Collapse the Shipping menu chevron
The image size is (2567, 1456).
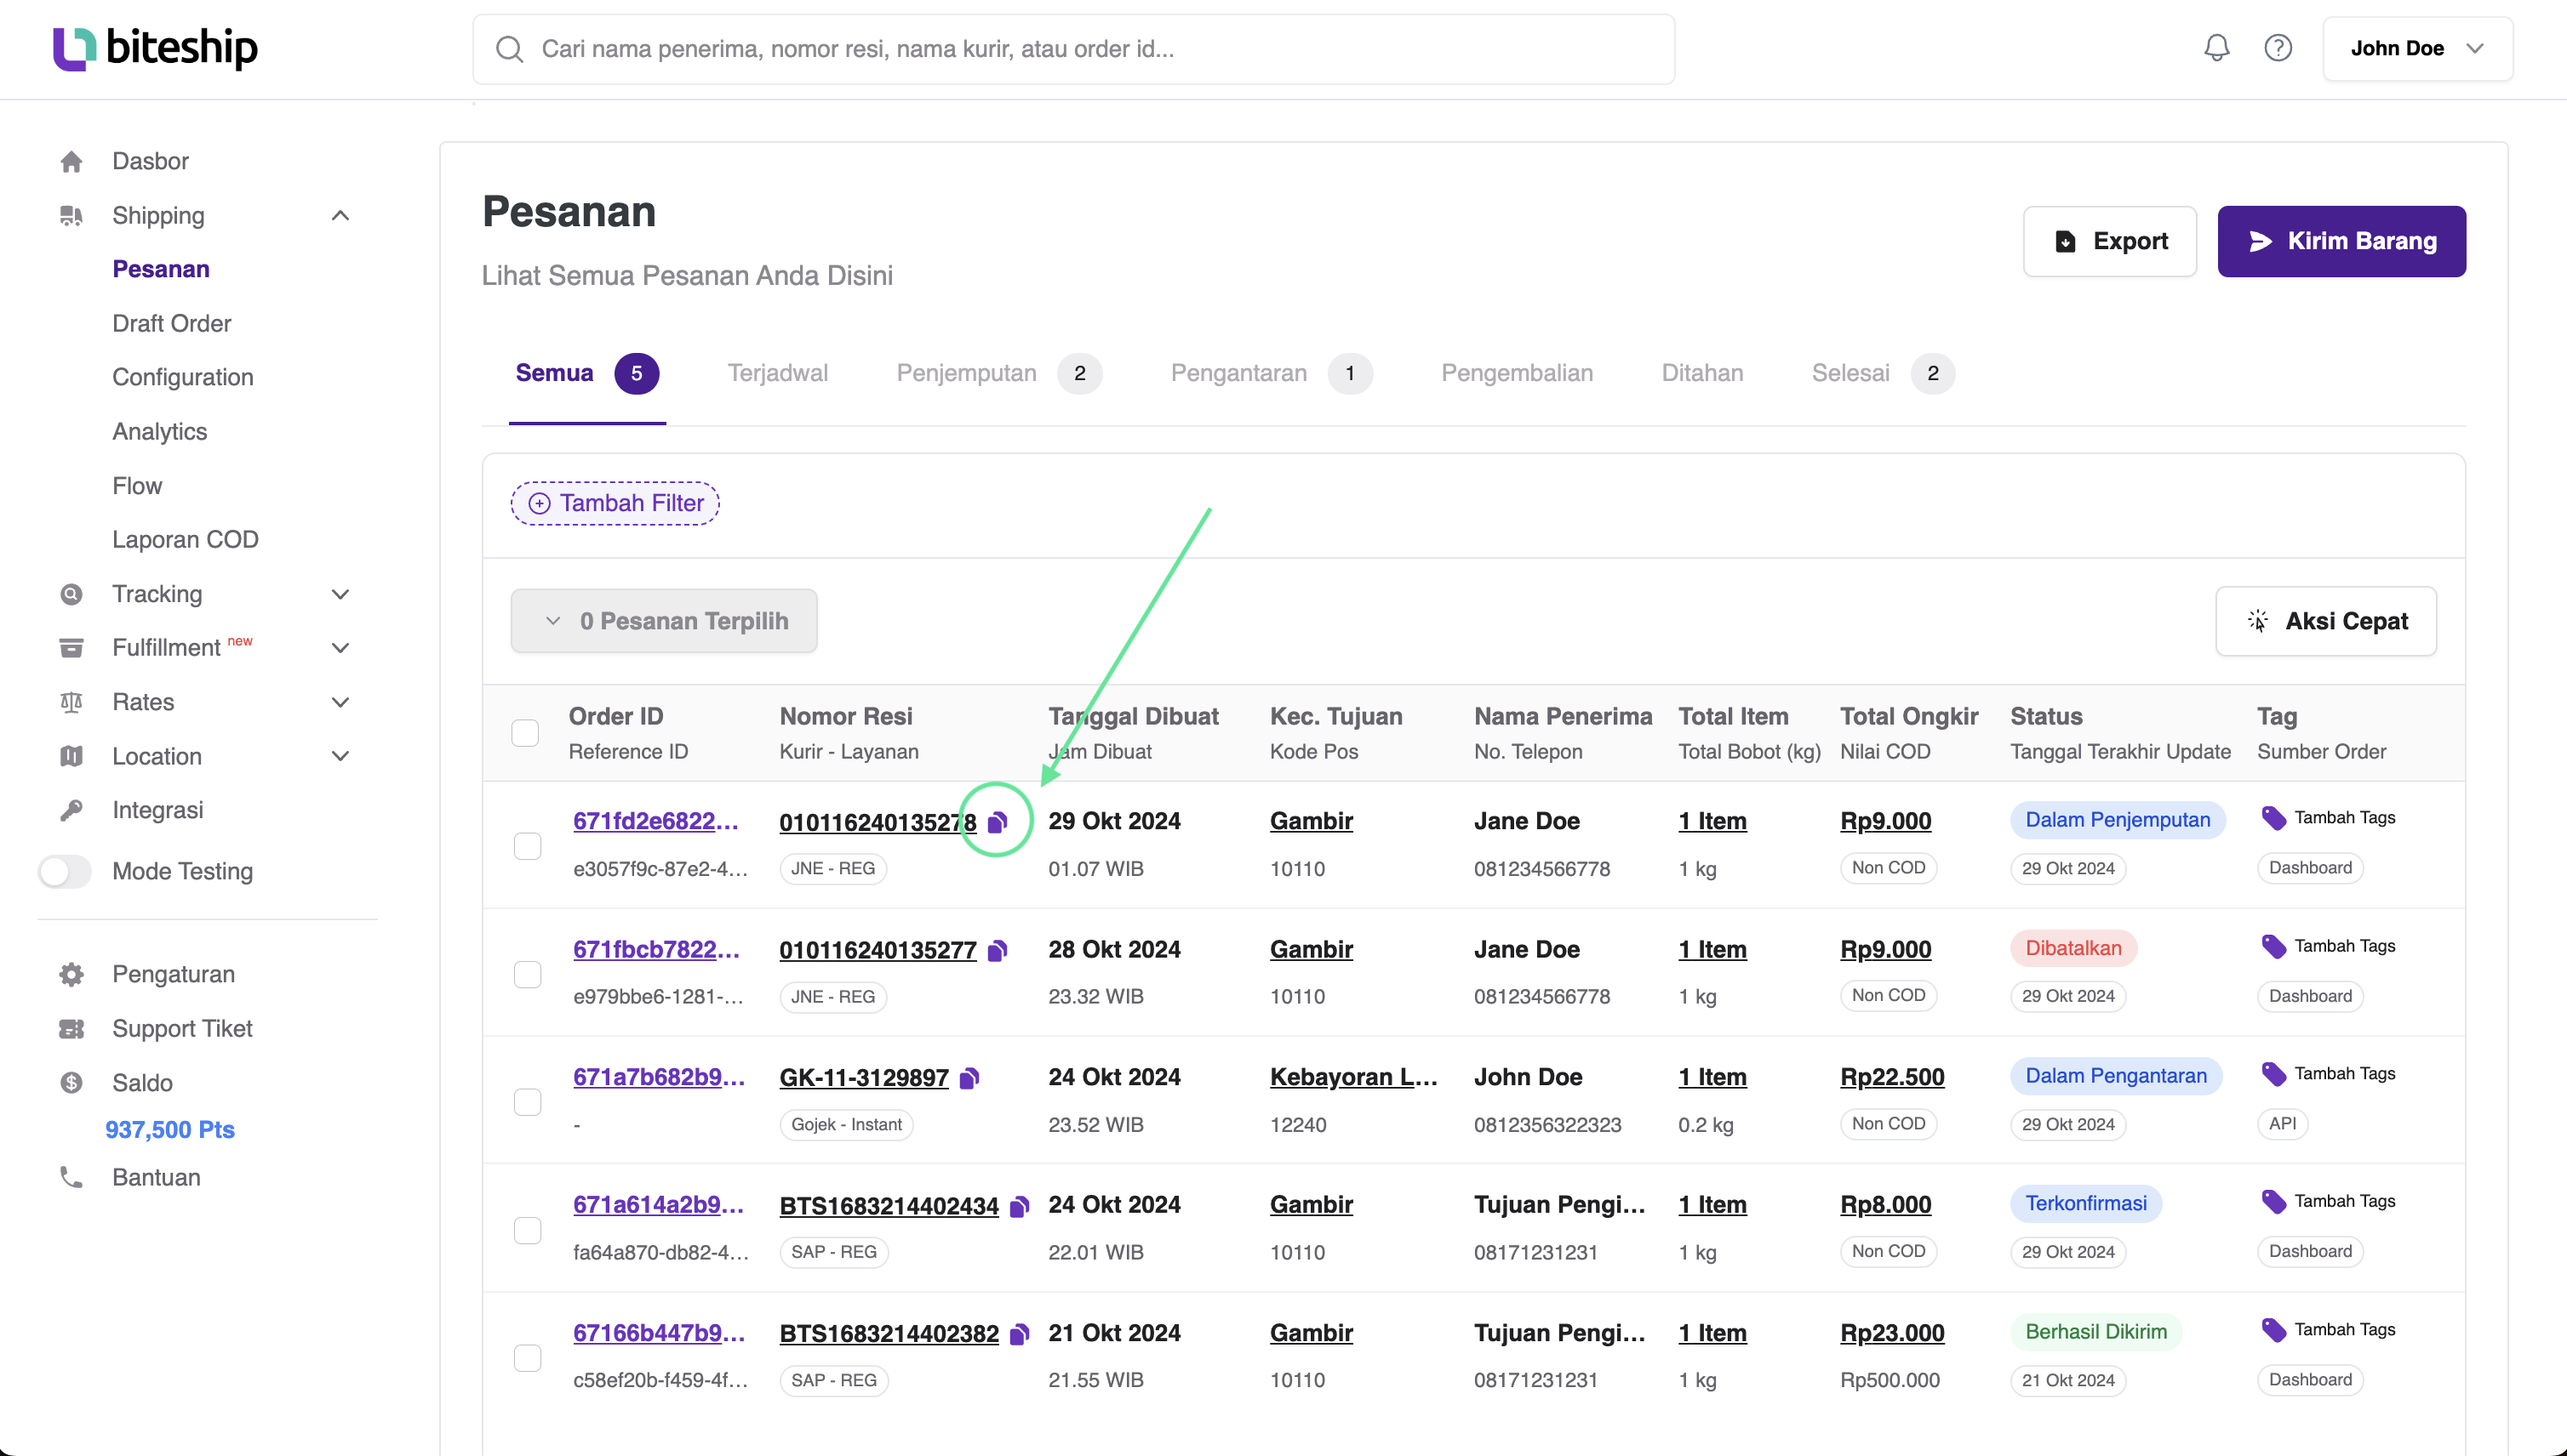(x=340, y=216)
